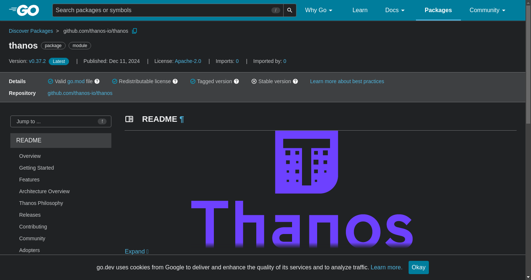Expand the README content
The height and width of the screenshot is (280, 531).
[x=136, y=251]
